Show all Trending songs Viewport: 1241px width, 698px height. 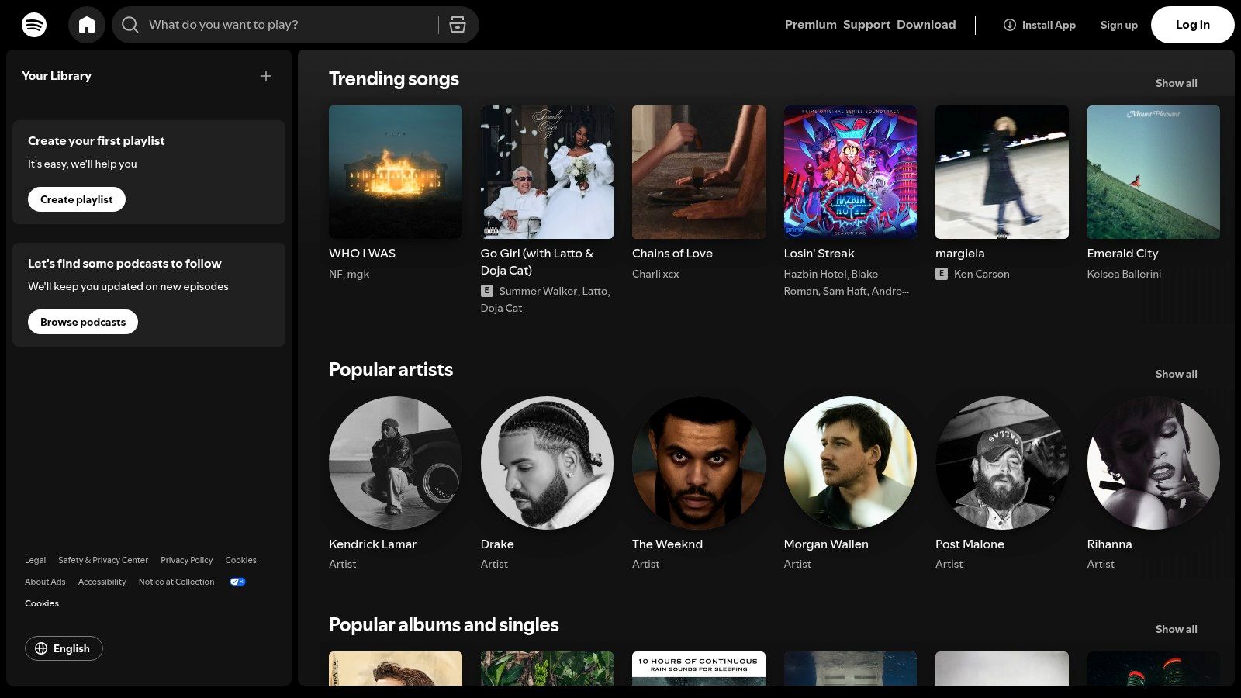pyautogui.click(x=1175, y=83)
